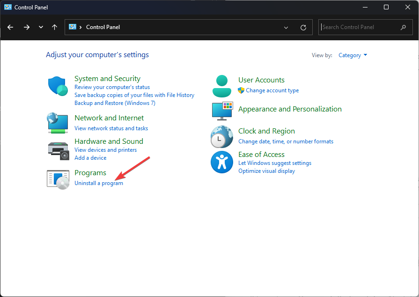The height and width of the screenshot is (297, 419).
Task: Open Hardware and Sound heading
Action: [x=109, y=141]
